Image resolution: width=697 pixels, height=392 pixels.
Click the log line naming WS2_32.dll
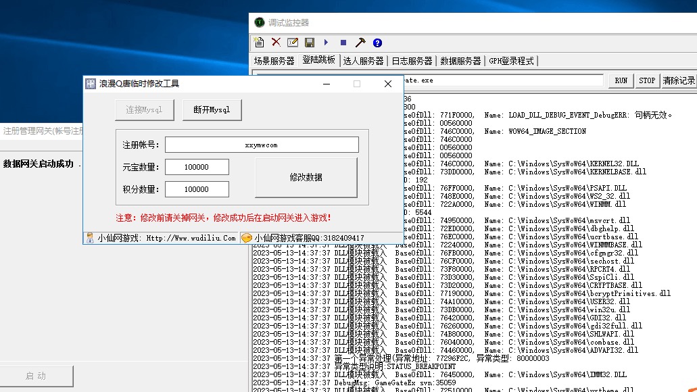click(x=517, y=196)
